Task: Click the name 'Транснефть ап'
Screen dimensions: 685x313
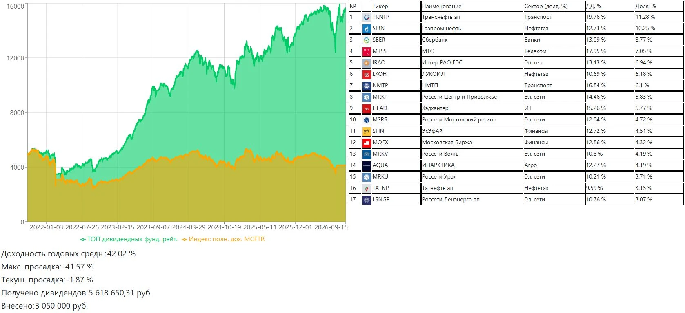Action: coord(441,17)
